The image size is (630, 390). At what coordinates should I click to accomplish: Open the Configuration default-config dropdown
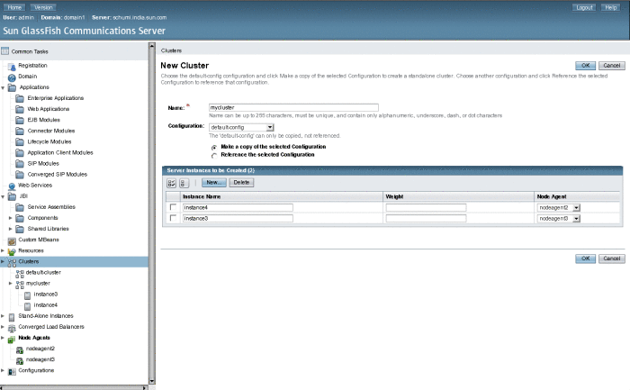click(241, 128)
